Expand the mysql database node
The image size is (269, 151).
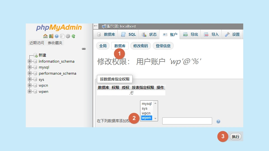coord(30,67)
